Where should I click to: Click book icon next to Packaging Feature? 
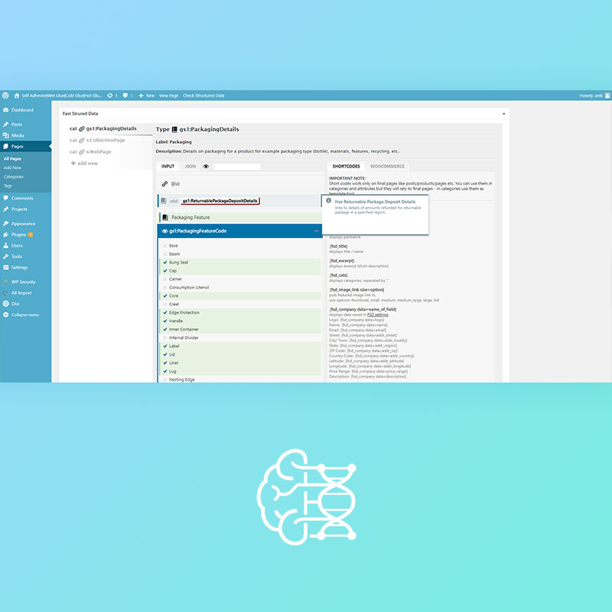coord(165,217)
